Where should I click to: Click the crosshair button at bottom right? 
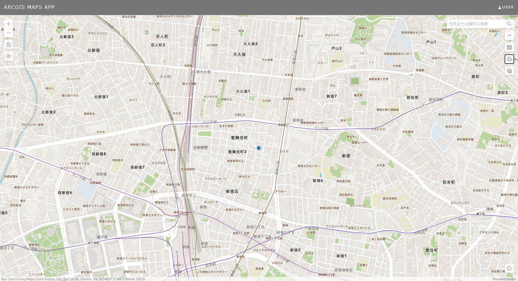[x=509, y=268]
